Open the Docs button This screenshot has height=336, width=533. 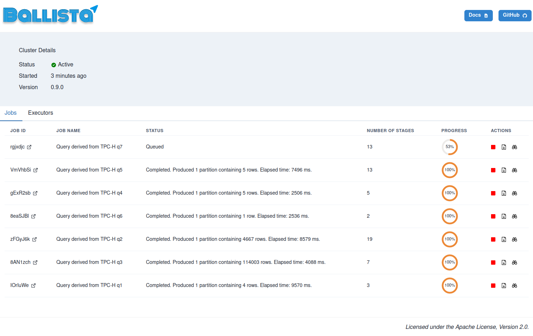coord(478,15)
